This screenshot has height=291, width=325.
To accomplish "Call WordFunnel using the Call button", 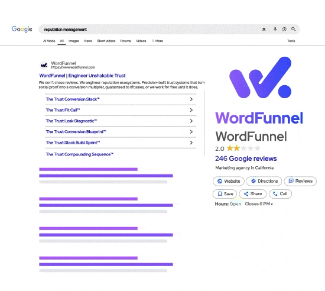I will coord(280,194).
